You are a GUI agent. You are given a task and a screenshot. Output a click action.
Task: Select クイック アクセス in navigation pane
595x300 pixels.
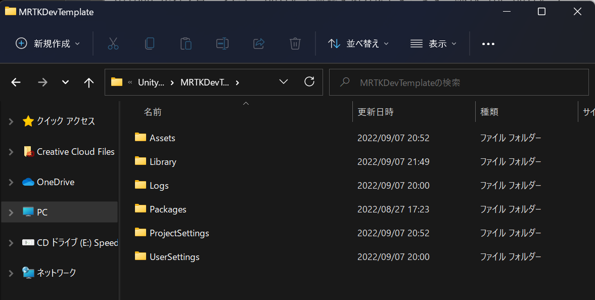point(66,121)
